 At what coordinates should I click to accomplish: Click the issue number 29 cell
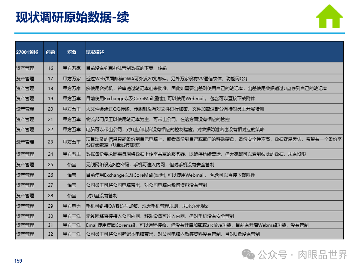(50, 206)
